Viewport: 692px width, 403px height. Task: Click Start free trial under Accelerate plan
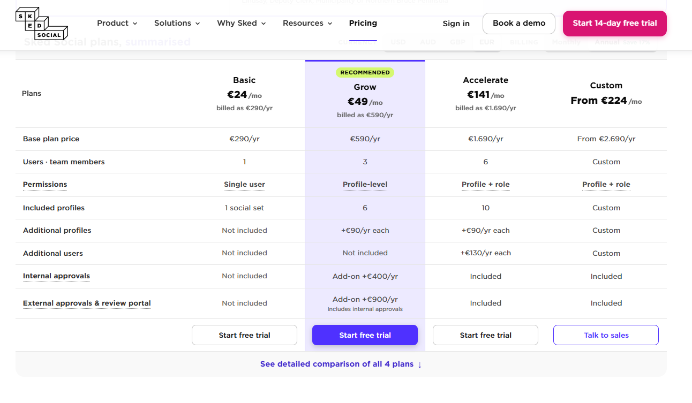pyautogui.click(x=485, y=335)
